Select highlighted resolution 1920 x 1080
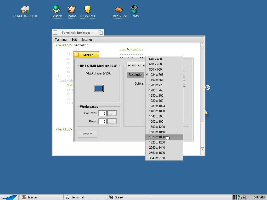The width and height of the screenshot is (267, 200). click(x=164, y=137)
